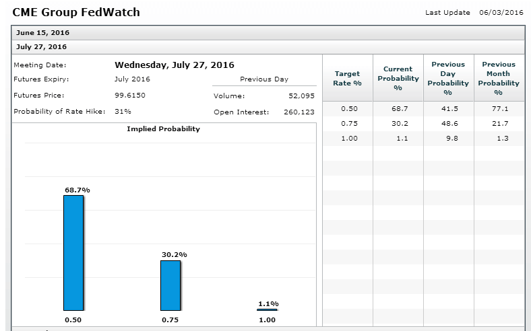Click the 68.7% bar label
Screen dimensions: 531x331
coord(77,190)
